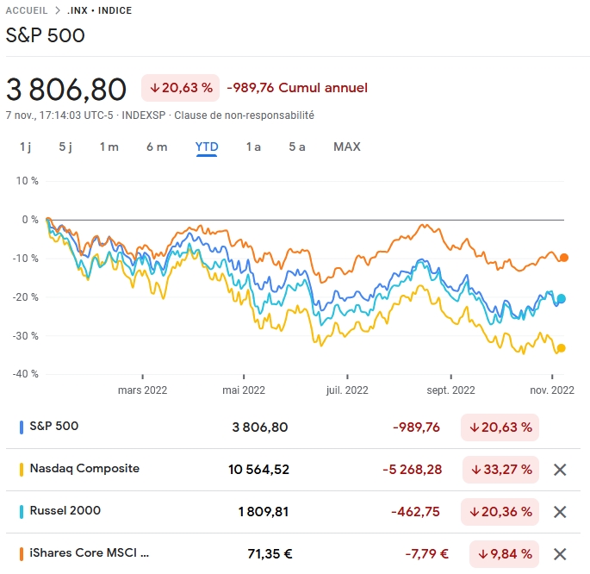The image size is (590, 574).
Task: Open the MAX time range view
Action: [x=347, y=147]
